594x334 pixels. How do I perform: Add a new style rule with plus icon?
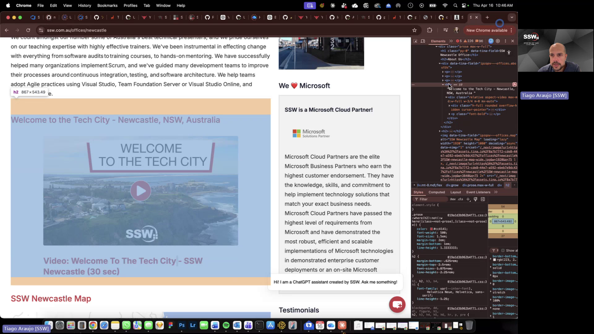point(468,199)
